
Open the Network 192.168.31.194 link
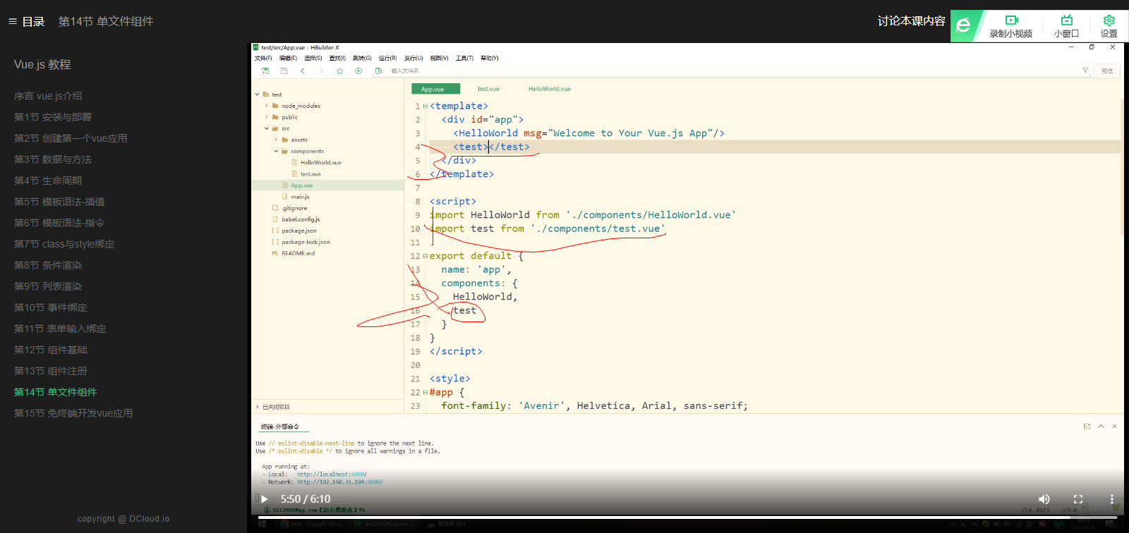[340, 482]
